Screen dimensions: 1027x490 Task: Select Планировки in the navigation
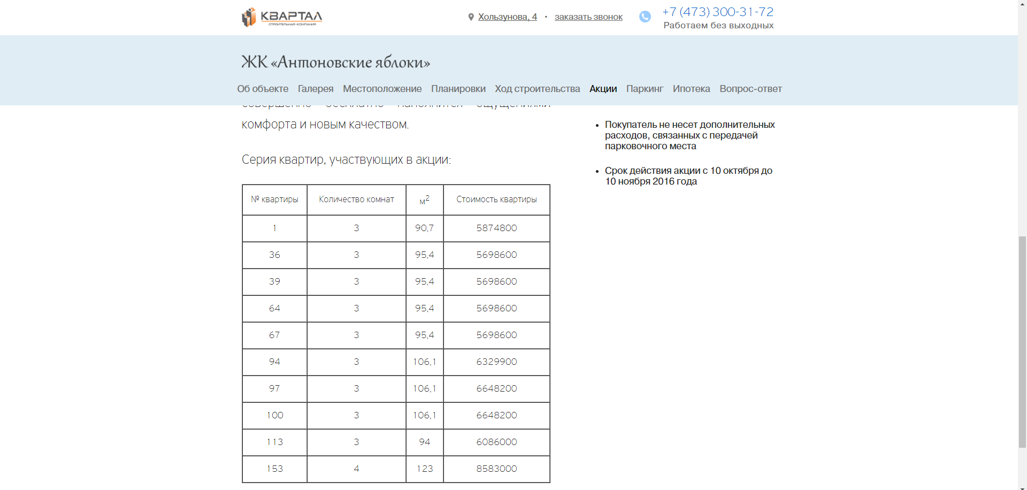pos(458,89)
